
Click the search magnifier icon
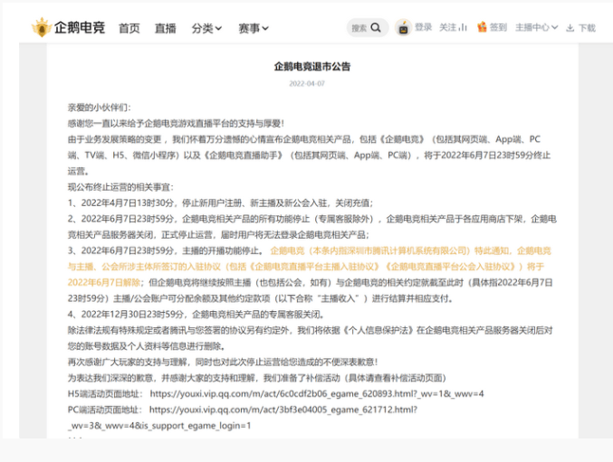[x=376, y=28]
